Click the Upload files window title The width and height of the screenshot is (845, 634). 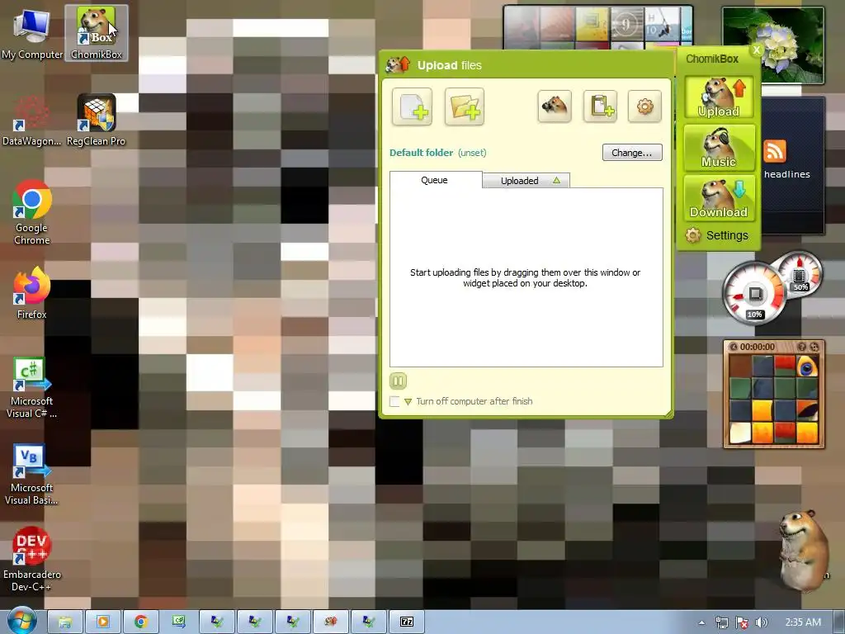(449, 65)
